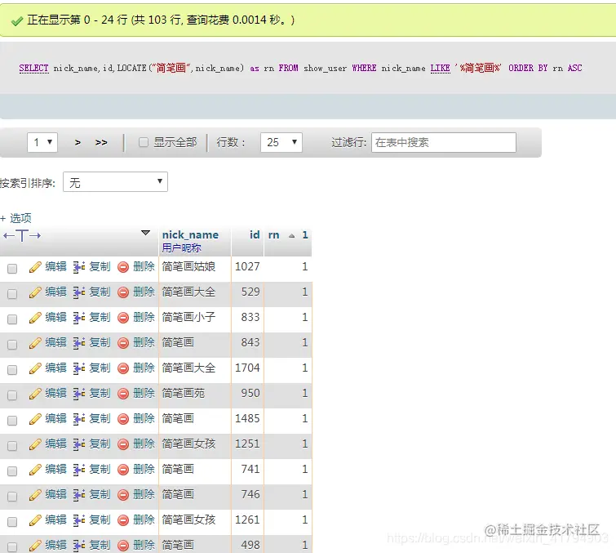Click red delete icon for id 843 row

[x=123, y=343]
